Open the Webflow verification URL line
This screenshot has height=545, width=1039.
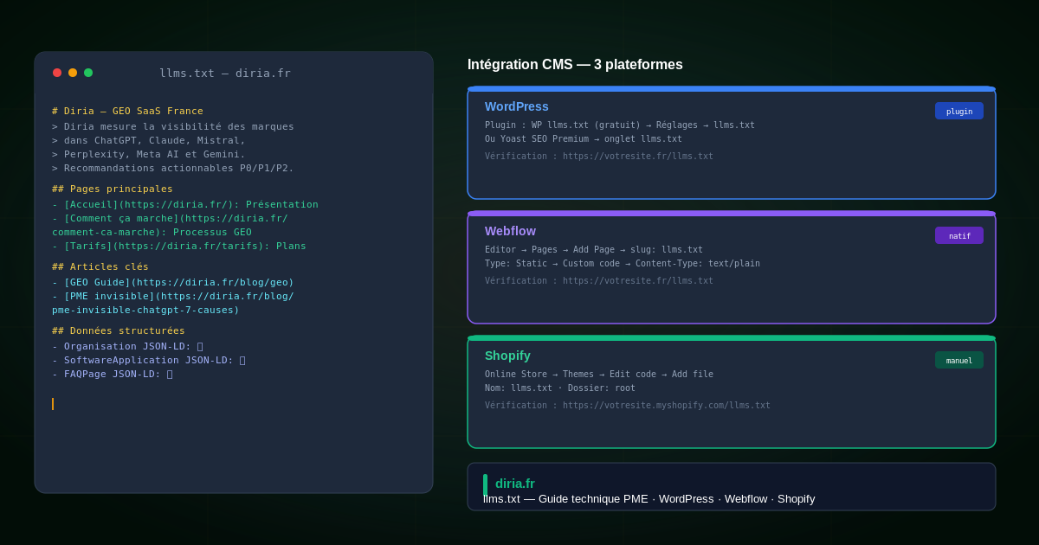point(599,281)
